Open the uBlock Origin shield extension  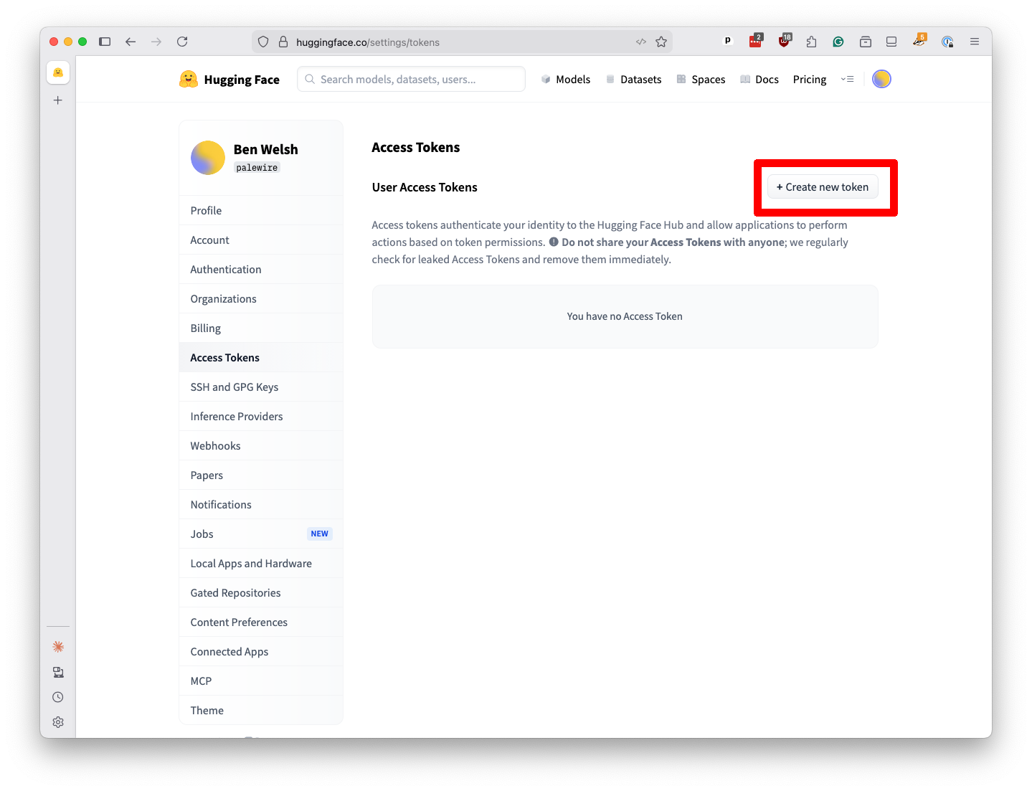(x=784, y=42)
